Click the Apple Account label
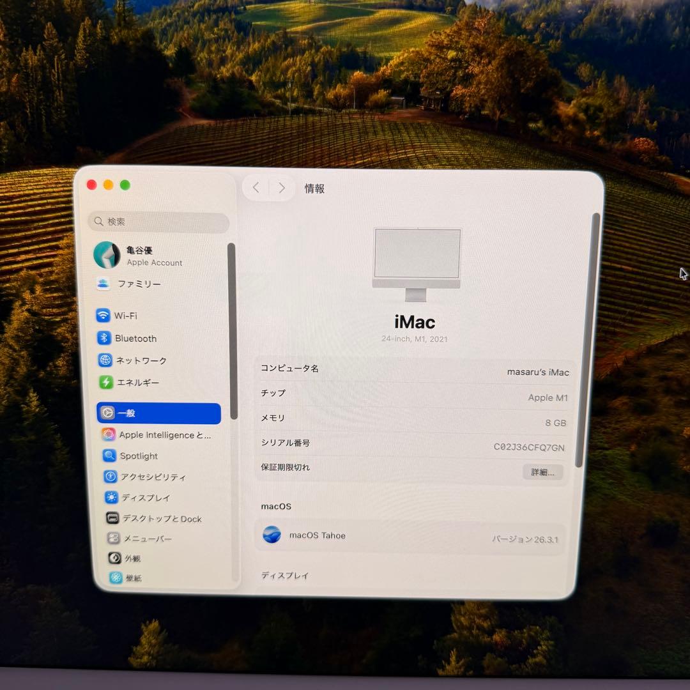Viewport: 690px width, 690px height. [x=155, y=263]
